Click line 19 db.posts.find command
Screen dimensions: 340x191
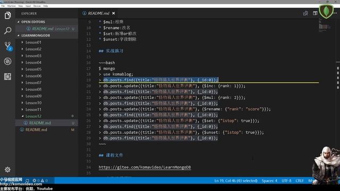point(160,80)
